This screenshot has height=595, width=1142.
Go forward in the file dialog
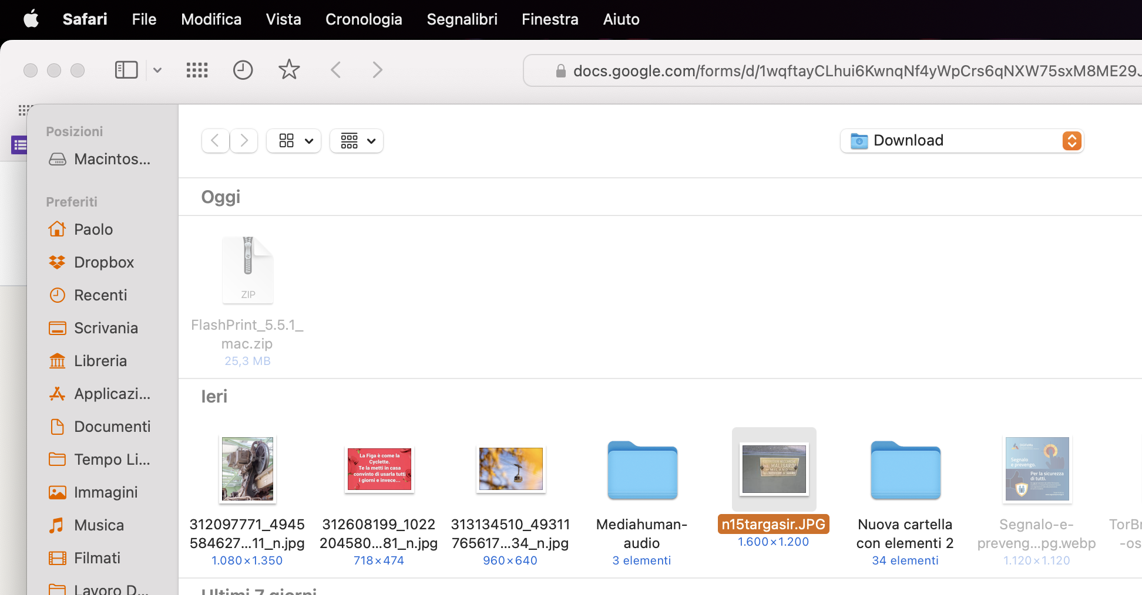pos(244,141)
